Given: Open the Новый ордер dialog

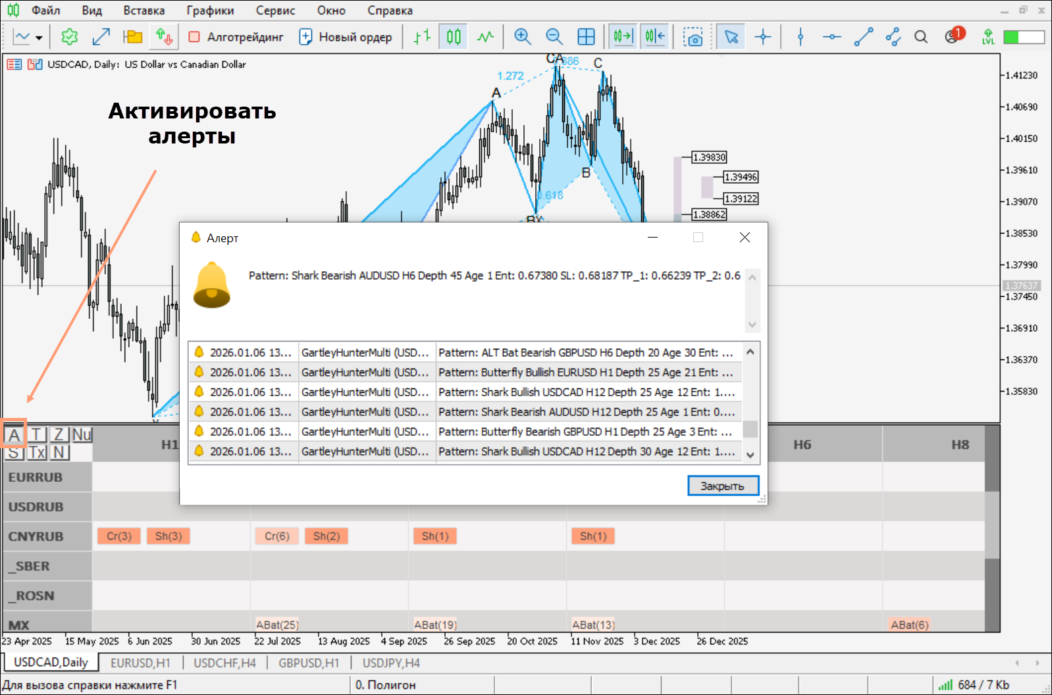Looking at the screenshot, I should (346, 37).
